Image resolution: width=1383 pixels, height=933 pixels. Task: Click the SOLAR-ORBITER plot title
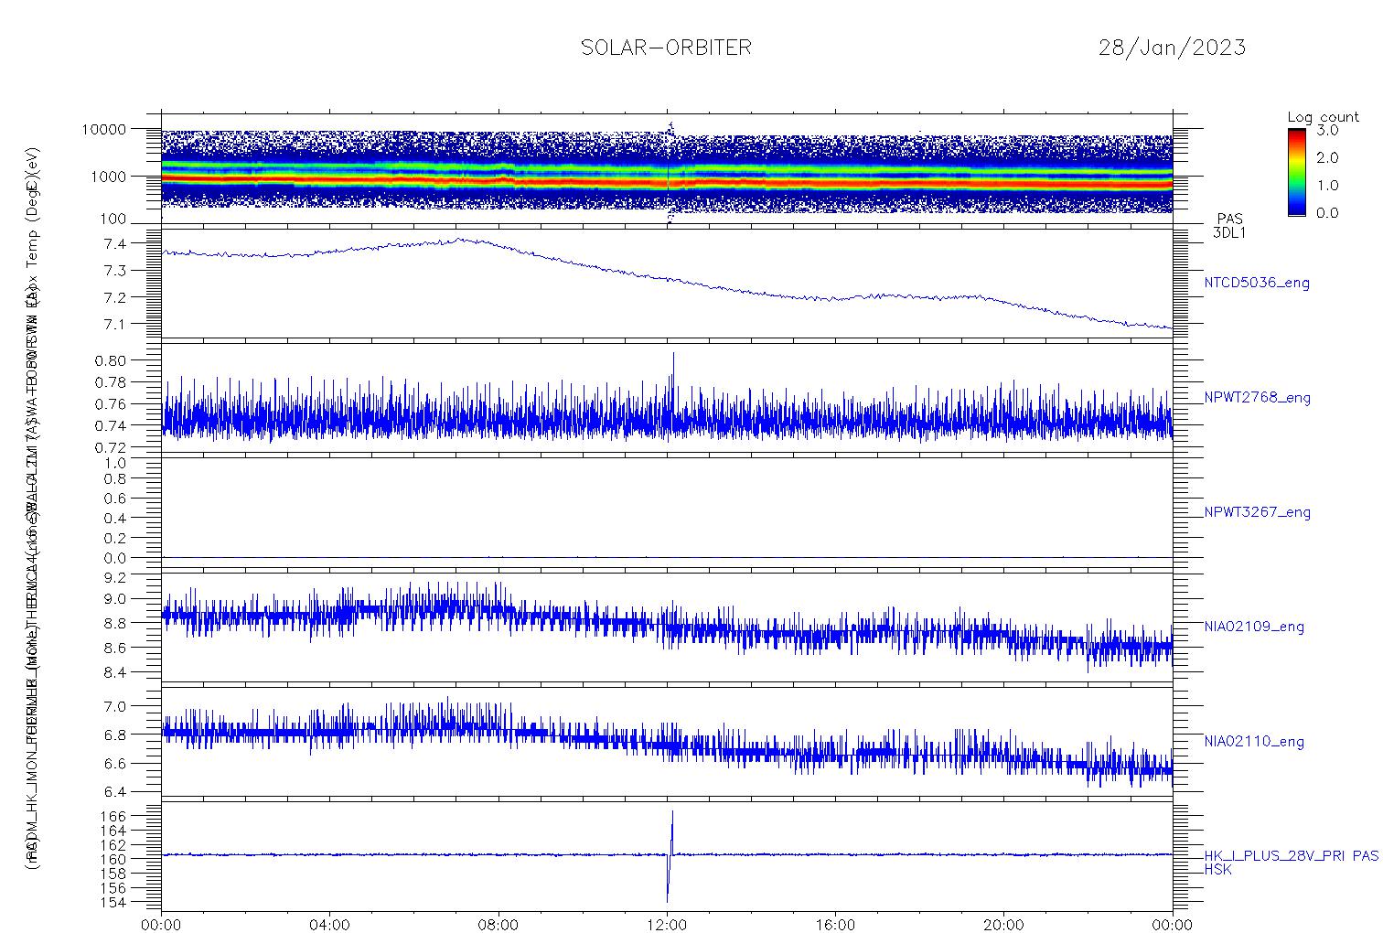(666, 48)
